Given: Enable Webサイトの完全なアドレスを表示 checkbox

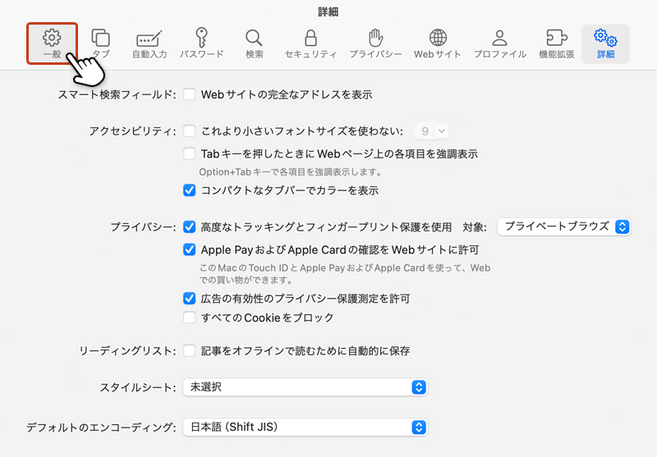Looking at the screenshot, I should [x=190, y=94].
